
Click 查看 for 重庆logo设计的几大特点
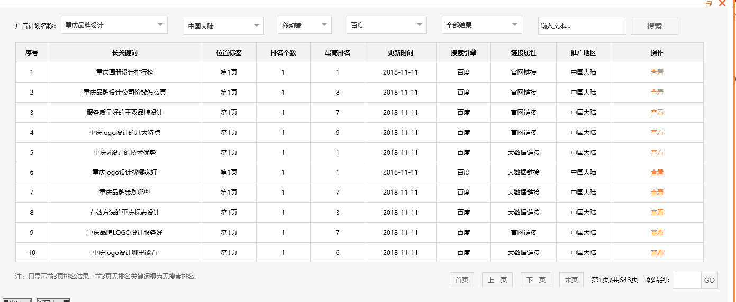657,133
